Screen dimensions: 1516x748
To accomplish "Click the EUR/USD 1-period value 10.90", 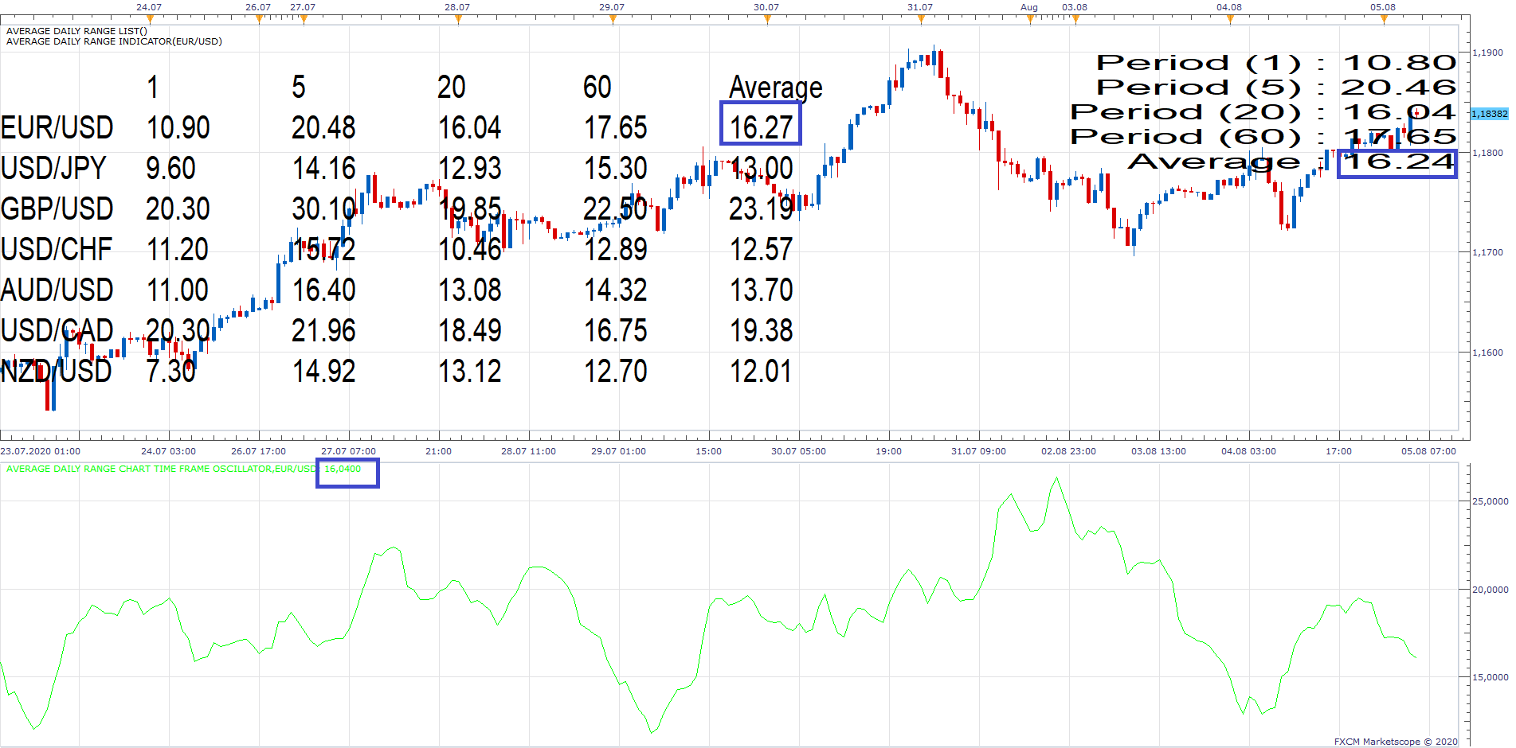I will click(178, 127).
